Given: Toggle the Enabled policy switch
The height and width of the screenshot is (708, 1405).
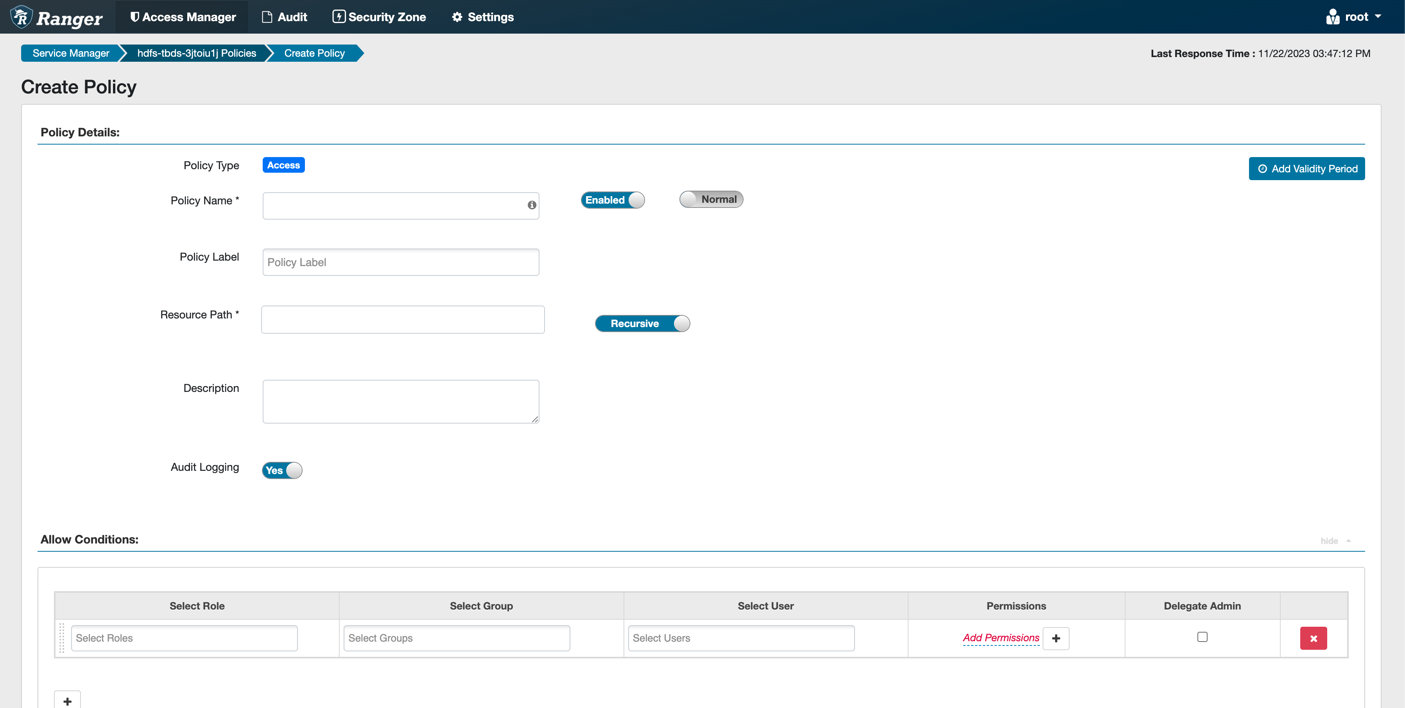Looking at the screenshot, I should [x=613, y=200].
